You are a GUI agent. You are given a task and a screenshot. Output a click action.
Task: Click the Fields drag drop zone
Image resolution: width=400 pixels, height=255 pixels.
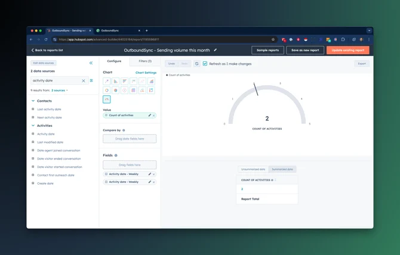pyautogui.click(x=130, y=165)
